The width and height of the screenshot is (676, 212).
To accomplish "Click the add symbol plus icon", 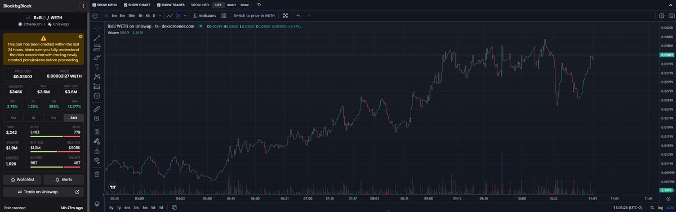I will click(x=95, y=16).
